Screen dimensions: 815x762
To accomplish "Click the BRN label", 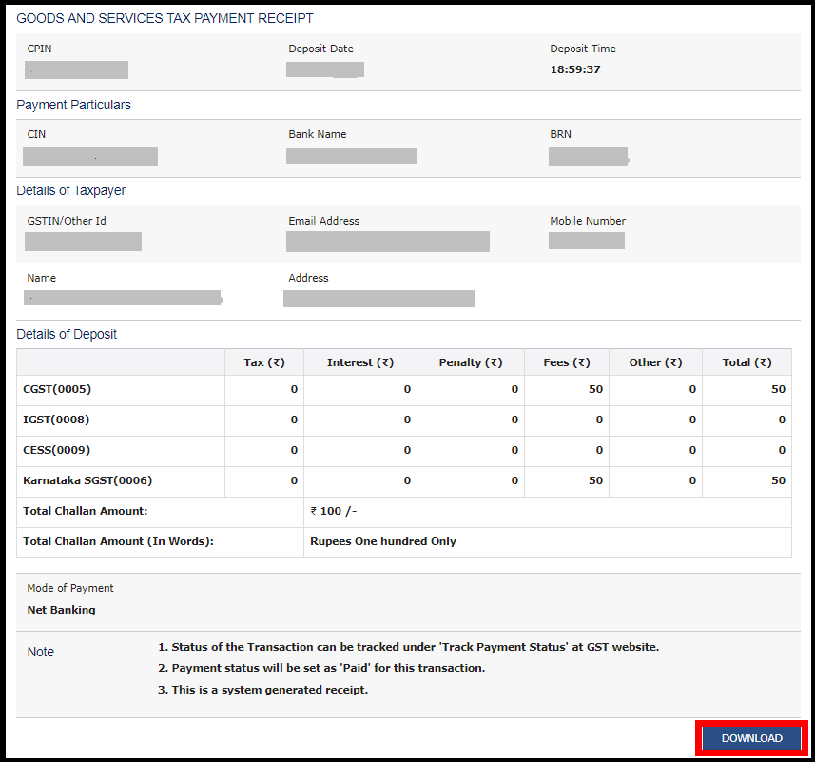I will (560, 134).
